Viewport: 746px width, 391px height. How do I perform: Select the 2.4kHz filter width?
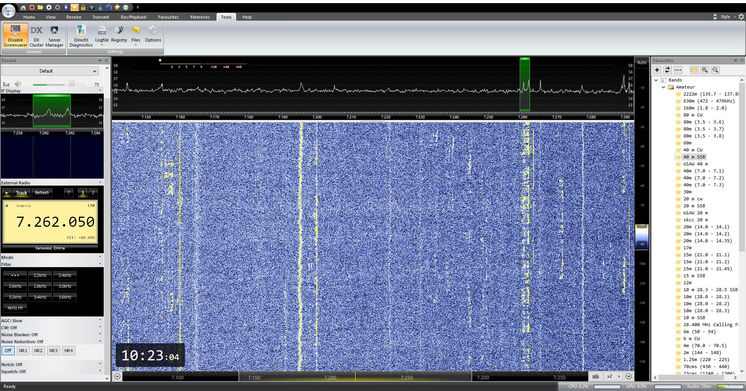pyautogui.click(x=65, y=275)
